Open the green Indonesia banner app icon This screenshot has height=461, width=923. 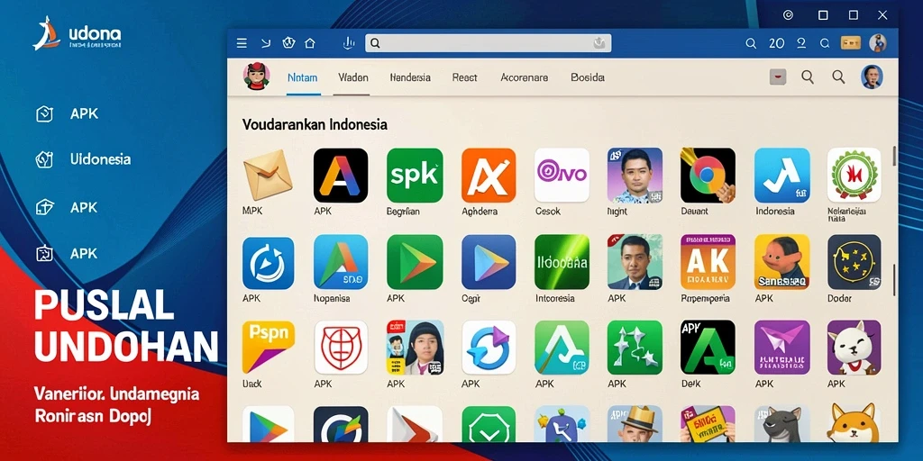562,262
